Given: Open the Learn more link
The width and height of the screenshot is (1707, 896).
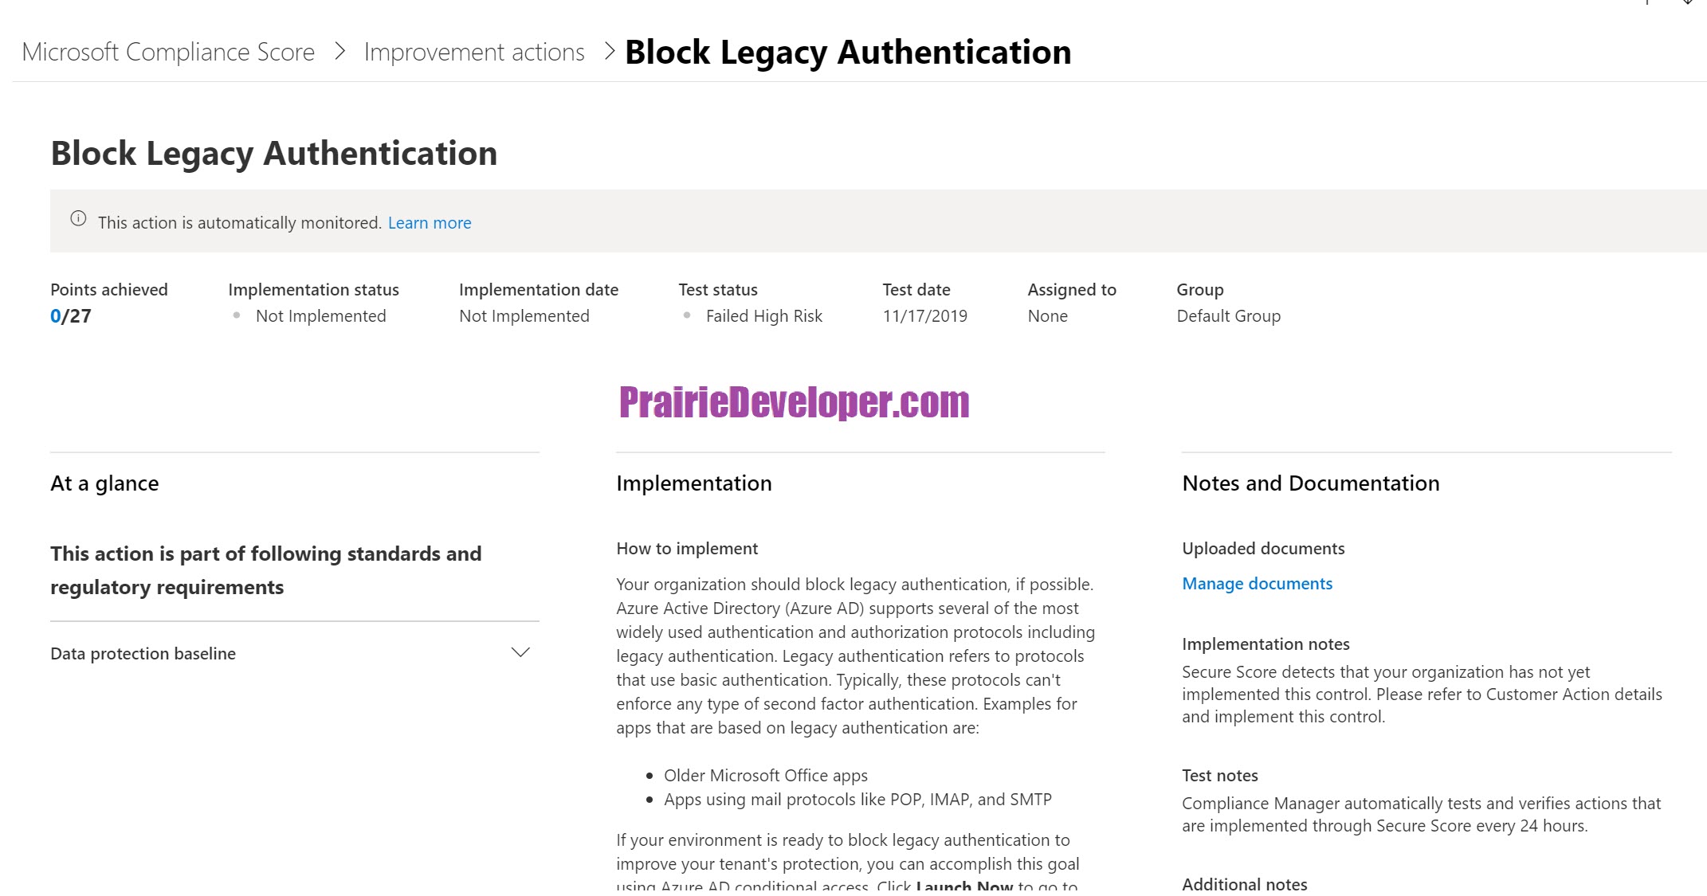Looking at the screenshot, I should tap(430, 223).
